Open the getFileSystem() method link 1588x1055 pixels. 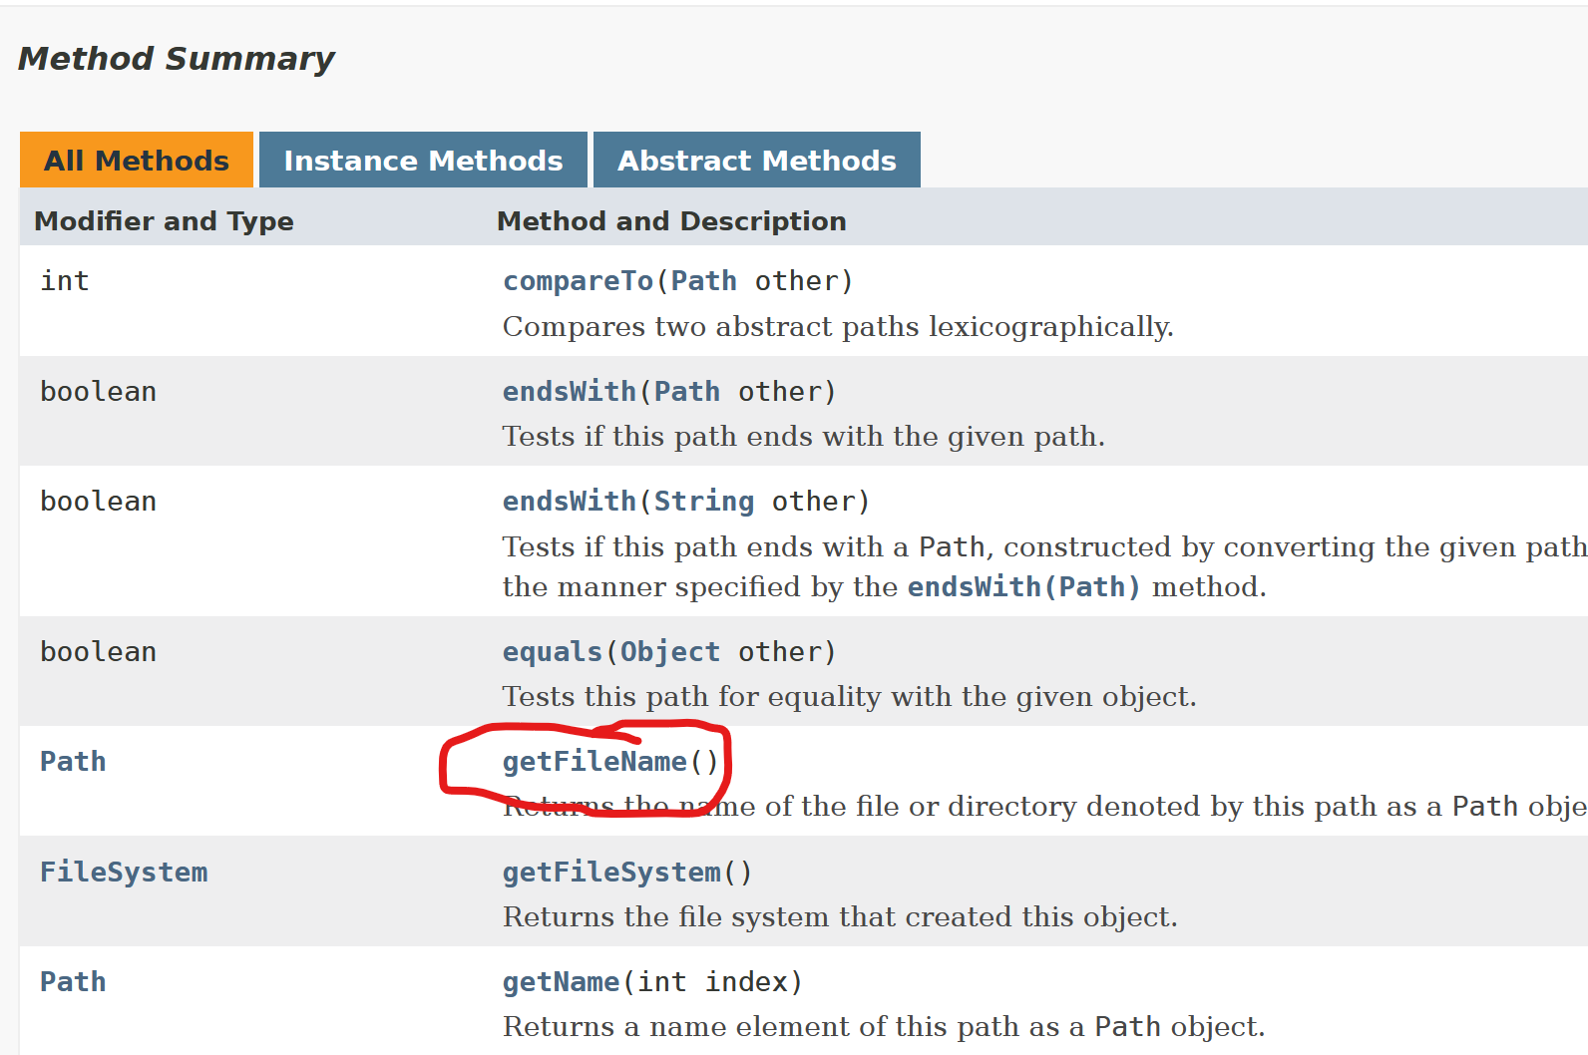(x=611, y=872)
